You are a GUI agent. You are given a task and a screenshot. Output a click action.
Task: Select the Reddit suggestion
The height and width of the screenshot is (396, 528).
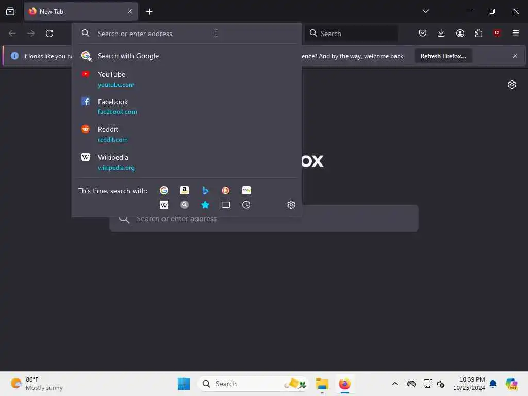click(x=187, y=135)
